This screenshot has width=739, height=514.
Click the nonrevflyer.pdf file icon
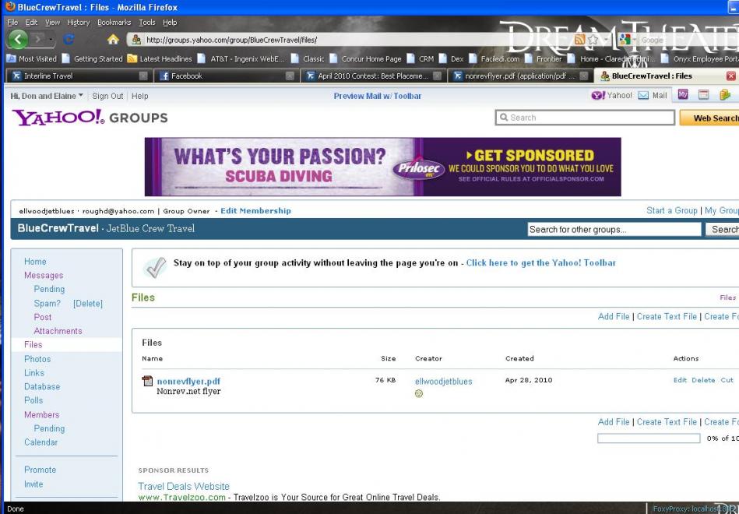[x=147, y=381]
